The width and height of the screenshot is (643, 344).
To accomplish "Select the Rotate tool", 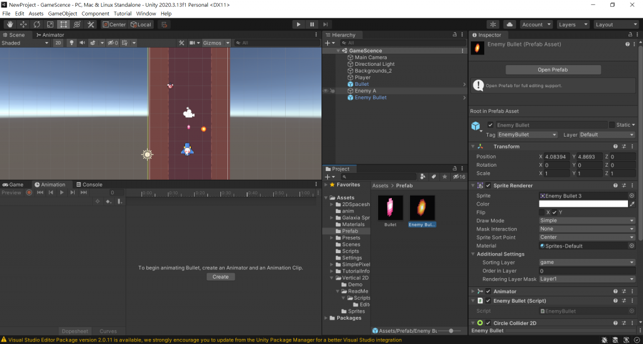I will point(37,24).
